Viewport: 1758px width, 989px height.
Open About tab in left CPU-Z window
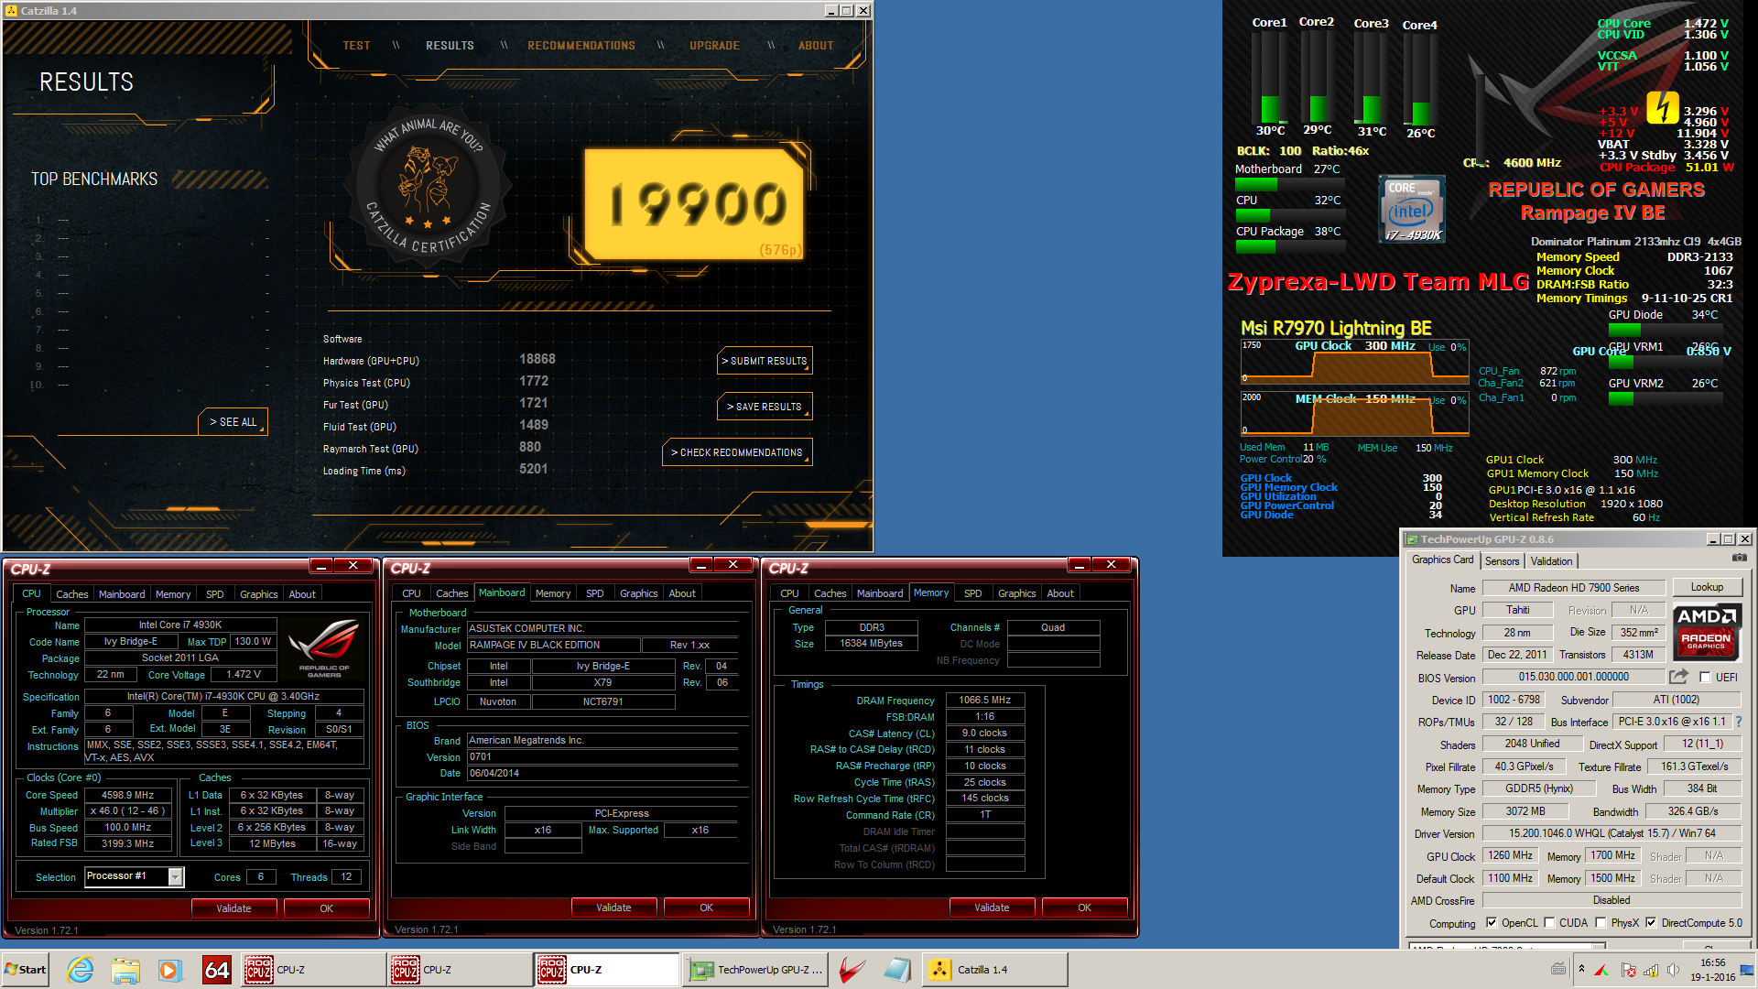(302, 594)
